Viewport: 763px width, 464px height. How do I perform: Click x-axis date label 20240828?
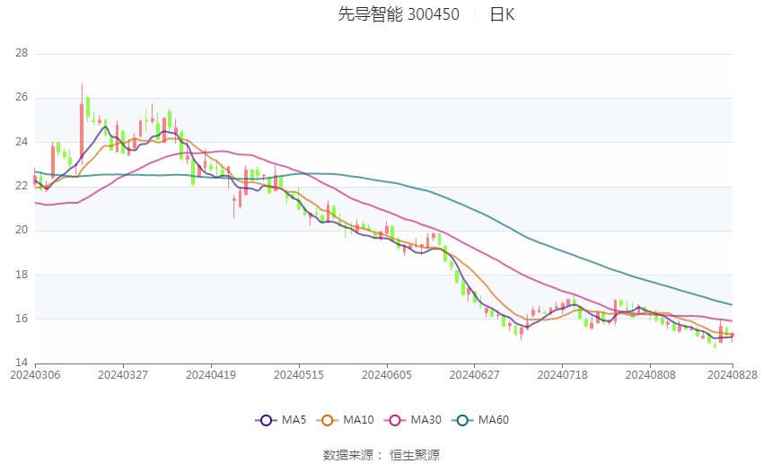(732, 375)
